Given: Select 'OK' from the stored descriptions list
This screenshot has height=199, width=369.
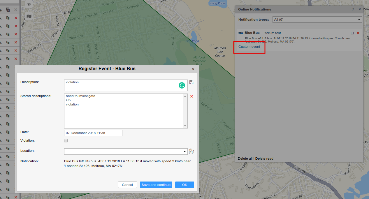Looking at the screenshot, I should [x=68, y=100].
